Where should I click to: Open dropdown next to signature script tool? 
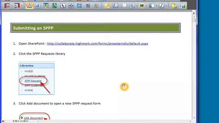coord(137,6)
